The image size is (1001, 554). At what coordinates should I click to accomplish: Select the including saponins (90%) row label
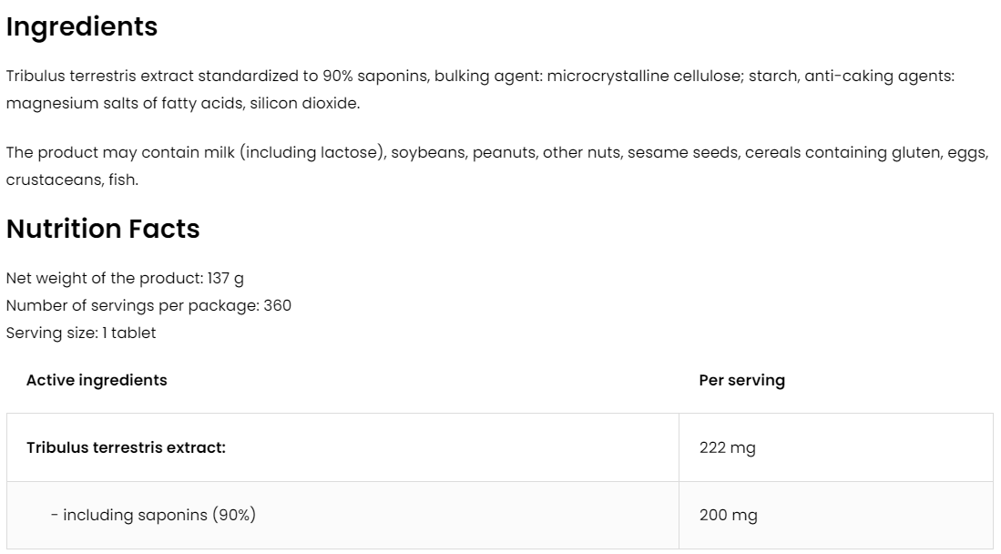coord(153,515)
